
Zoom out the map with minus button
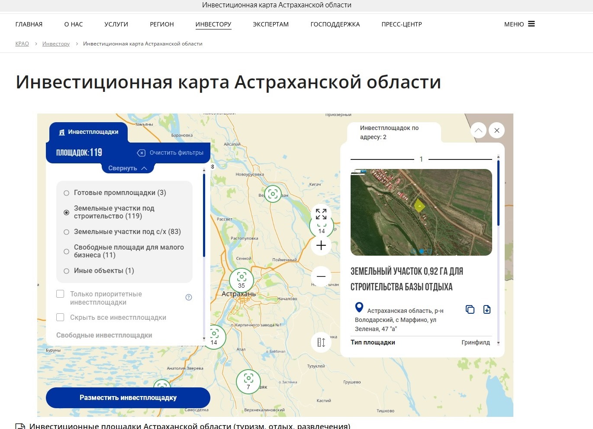321,276
